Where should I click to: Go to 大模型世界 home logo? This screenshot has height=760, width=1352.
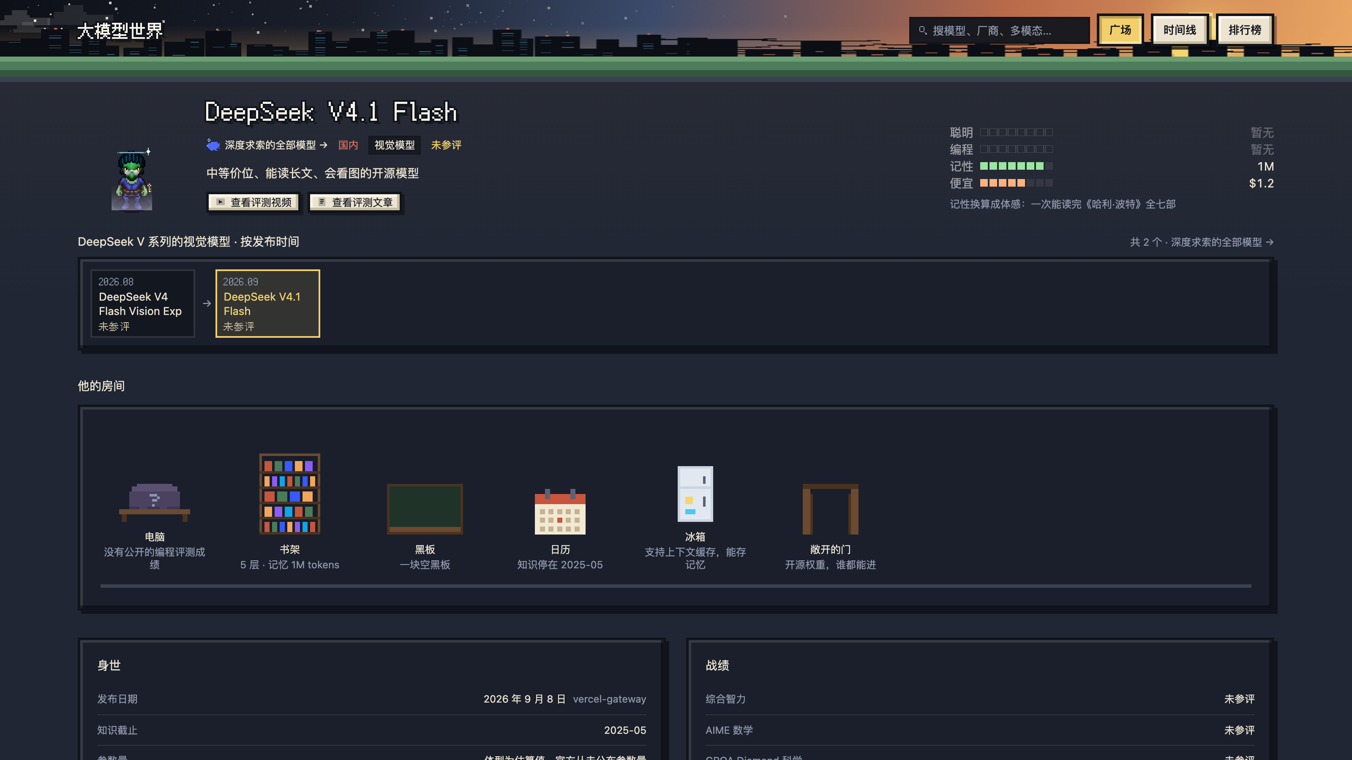[120, 30]
